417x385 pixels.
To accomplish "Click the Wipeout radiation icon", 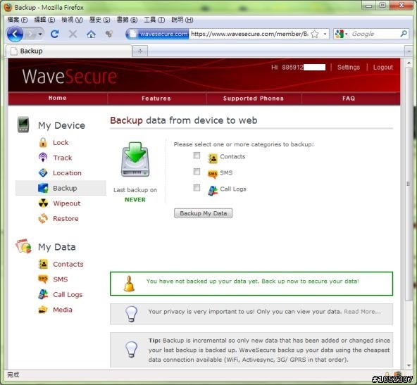I will click(x=43, y=203).
